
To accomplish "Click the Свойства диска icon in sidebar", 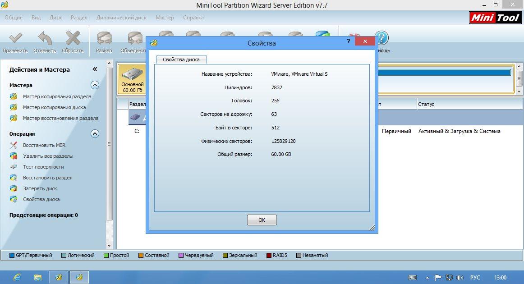I will pos(14,199).
